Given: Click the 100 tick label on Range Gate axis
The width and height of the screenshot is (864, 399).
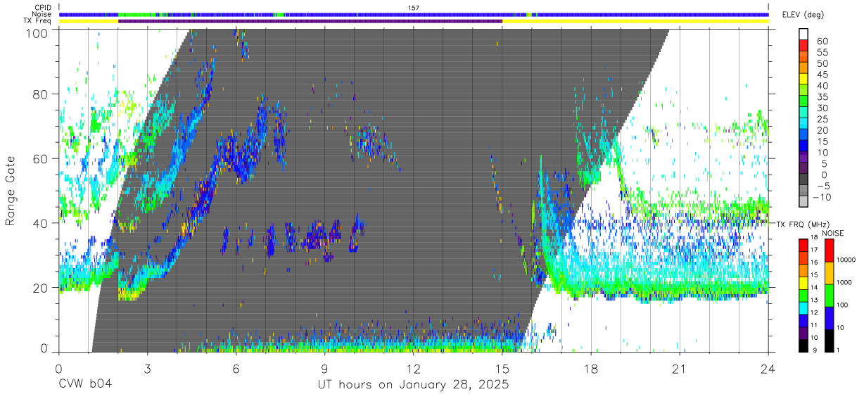Looking at the screenshot, I should point(38,32).
